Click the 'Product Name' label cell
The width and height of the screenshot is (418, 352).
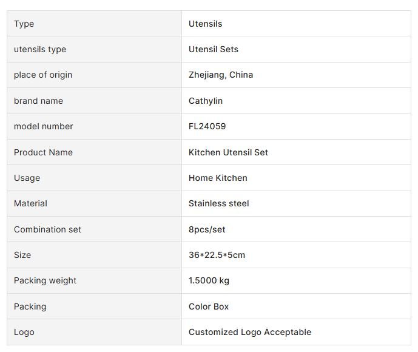pos(43,152)
